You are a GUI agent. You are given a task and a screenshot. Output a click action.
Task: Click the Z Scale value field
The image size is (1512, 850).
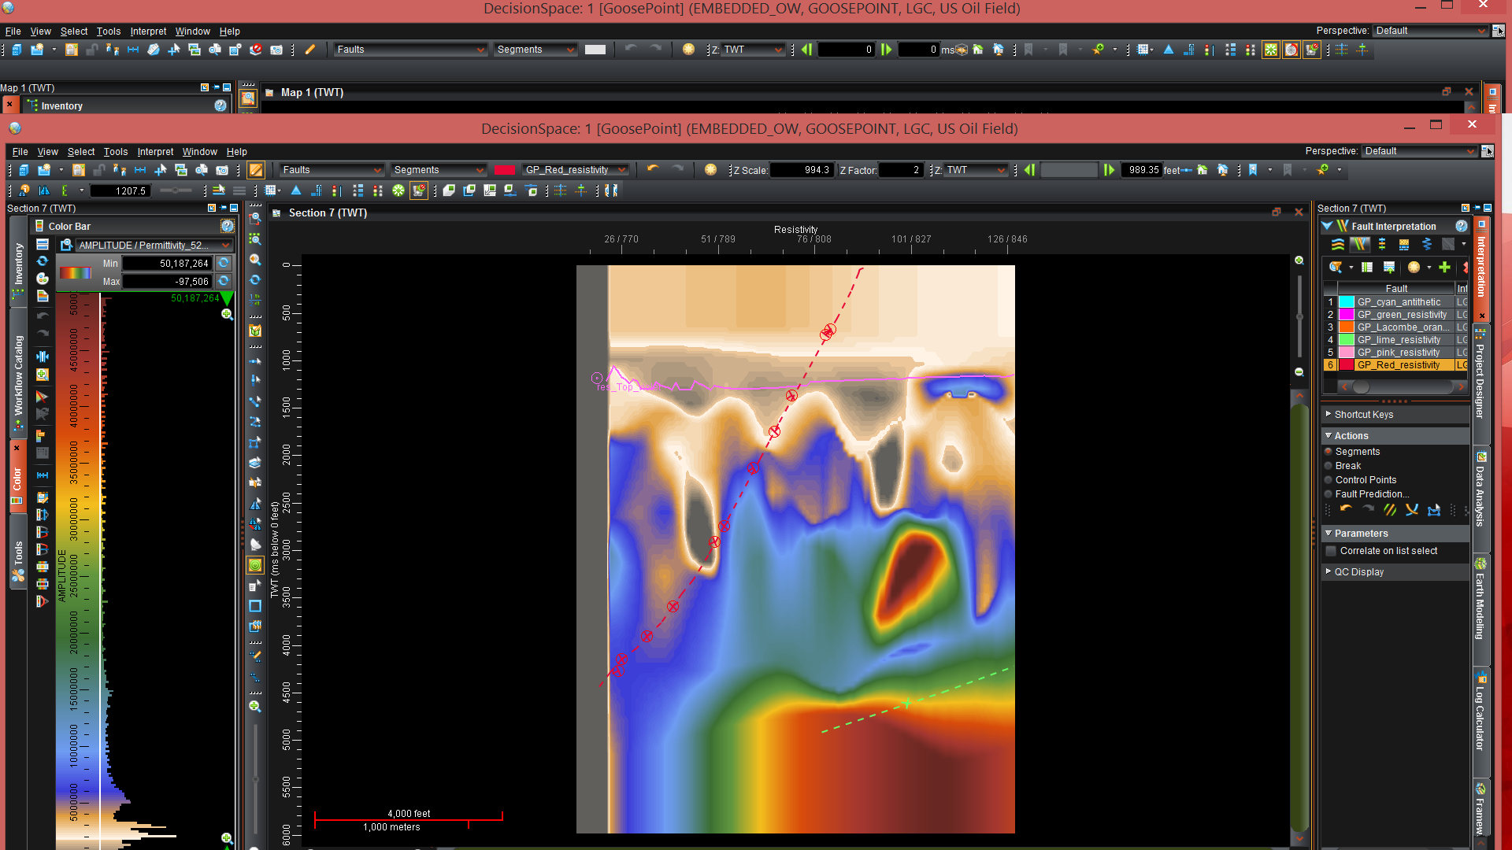802,170
